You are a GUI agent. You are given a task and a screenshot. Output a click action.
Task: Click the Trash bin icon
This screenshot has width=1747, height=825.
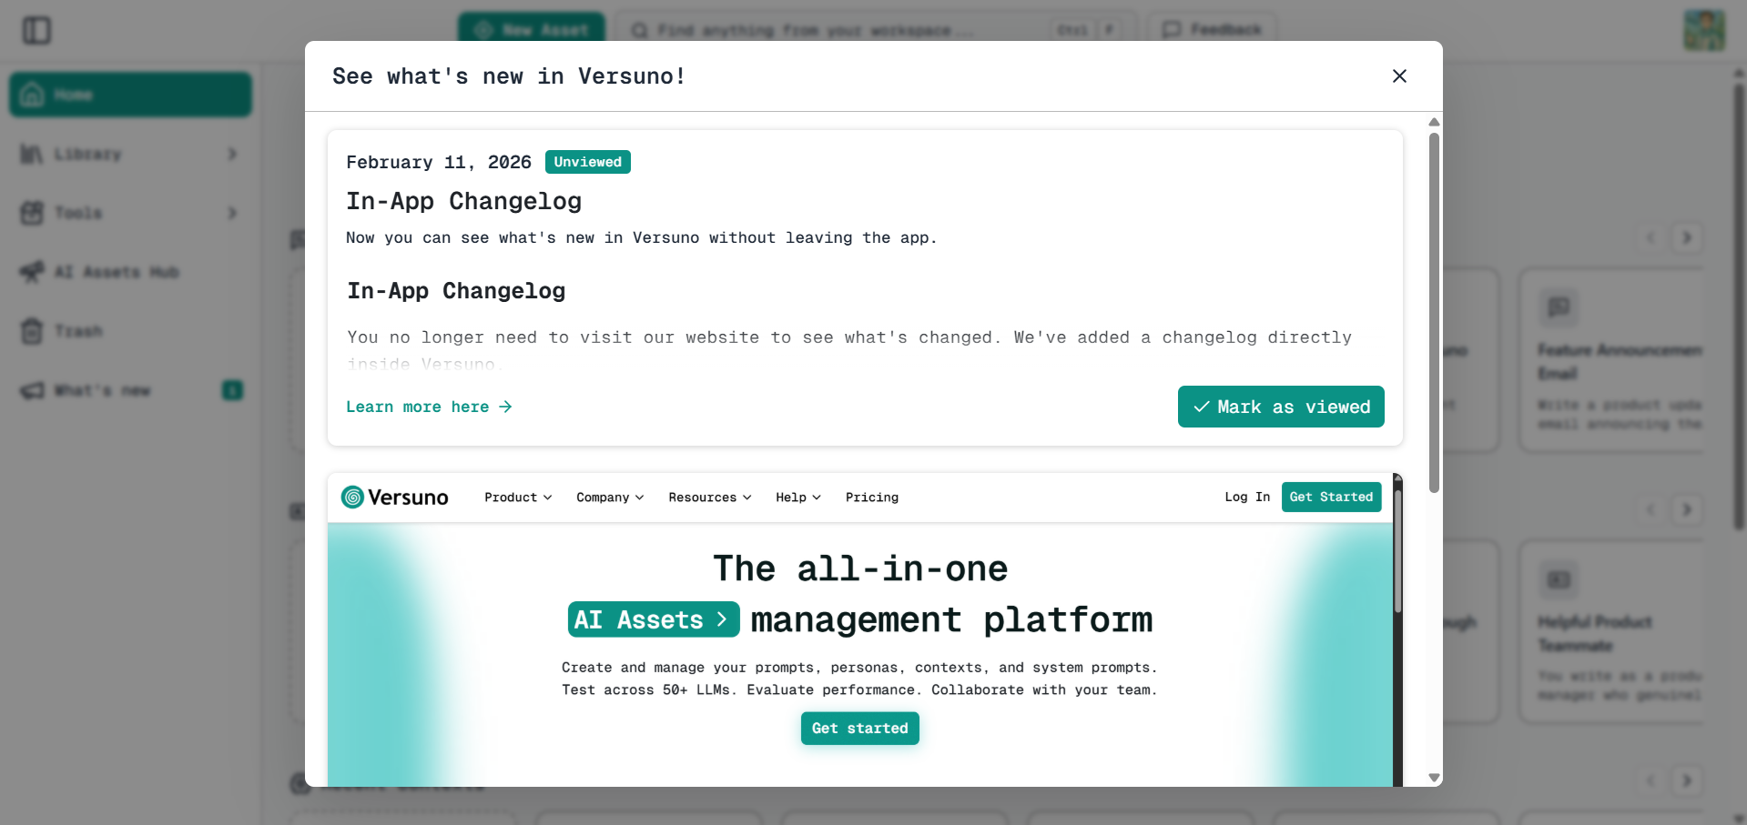(32, 331)
